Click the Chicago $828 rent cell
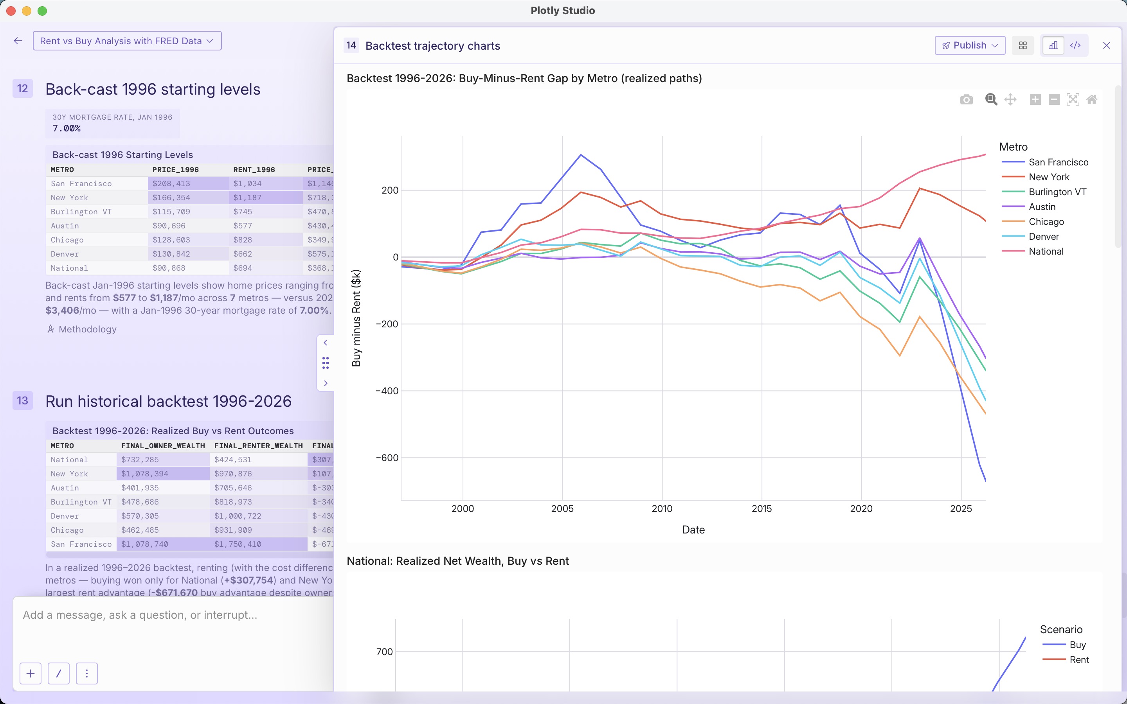 [265, 240]
